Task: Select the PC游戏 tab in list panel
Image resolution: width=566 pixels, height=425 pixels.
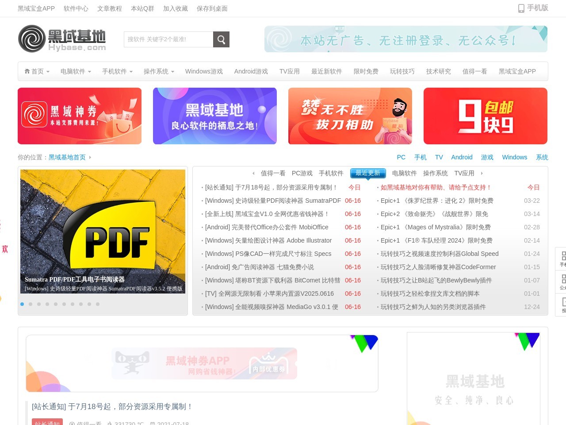Action: point(302,173)
